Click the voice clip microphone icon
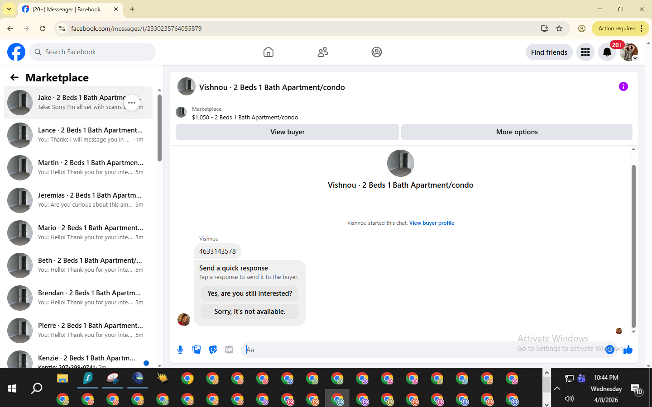The image size is (652, 407). tap(180, 350)
